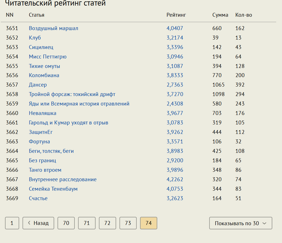Open the article Танго втроем

pos(45,170)
